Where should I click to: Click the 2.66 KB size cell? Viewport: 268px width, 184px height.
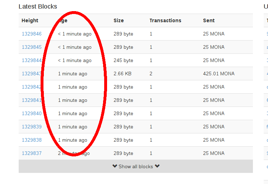[x=122, y=74]
